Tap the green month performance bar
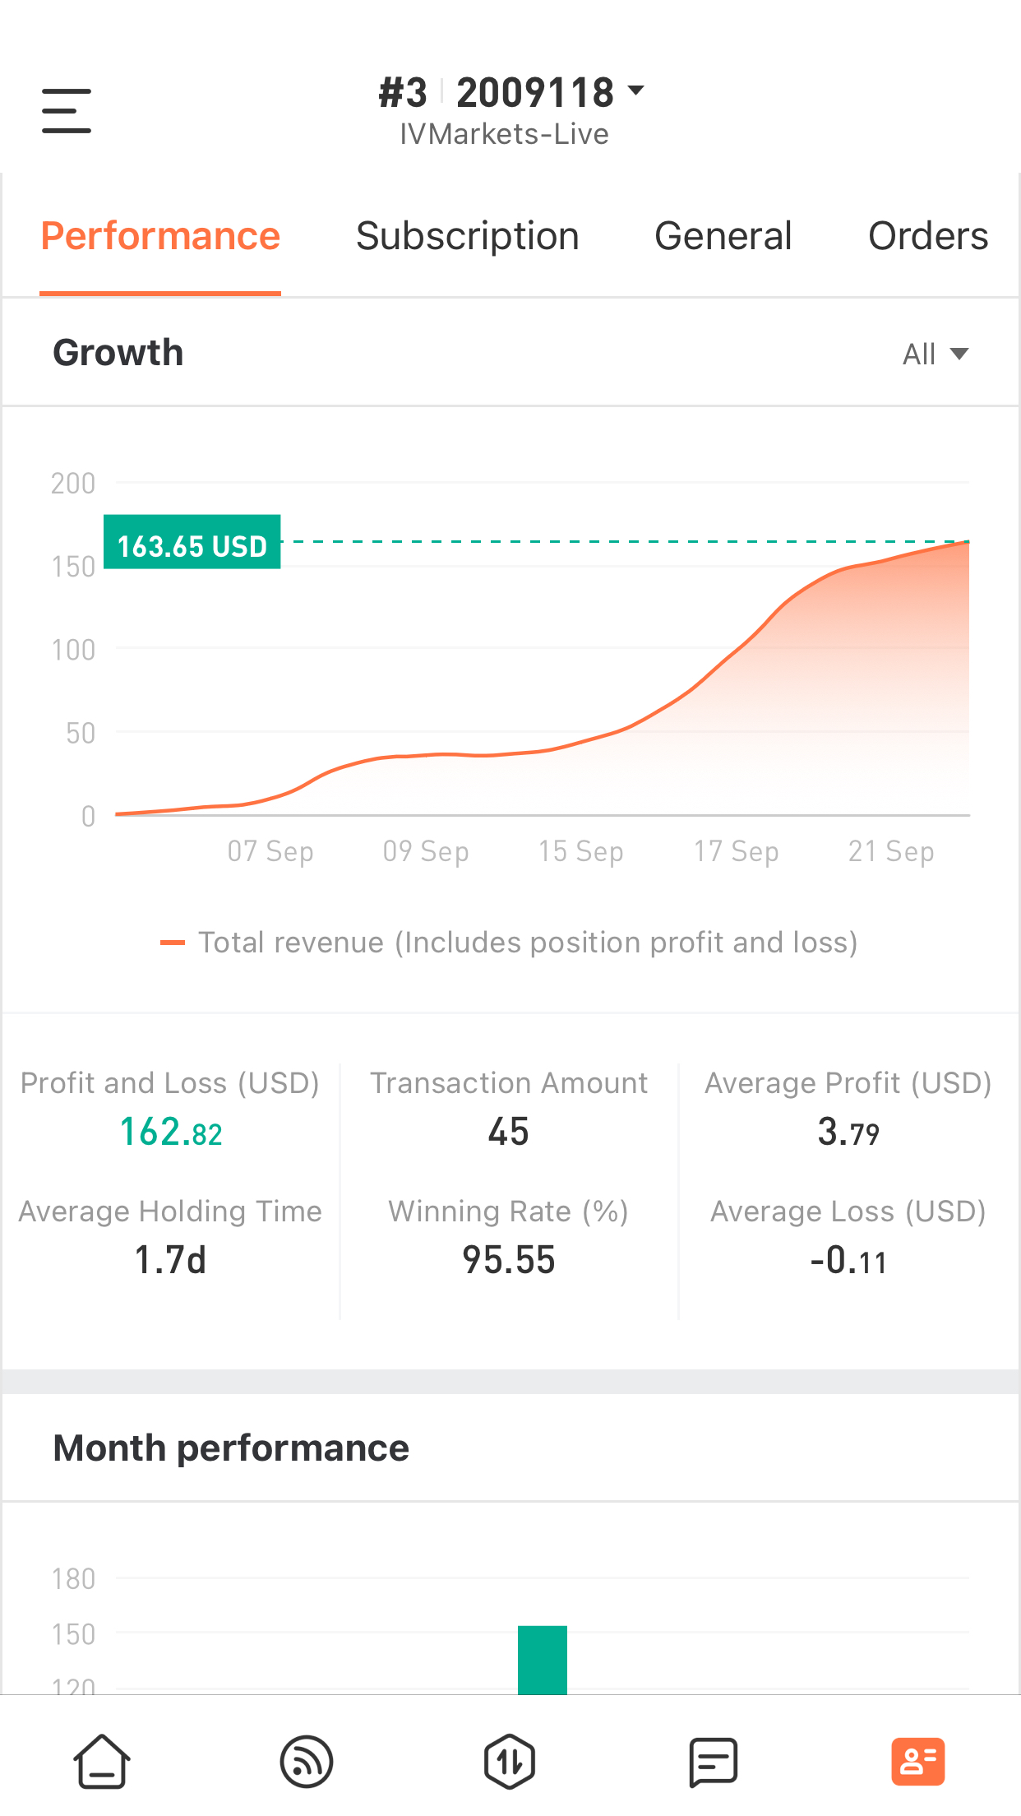This screenshot has height=1816, width=1021. pyautogui.click(x=543, y=1660)
